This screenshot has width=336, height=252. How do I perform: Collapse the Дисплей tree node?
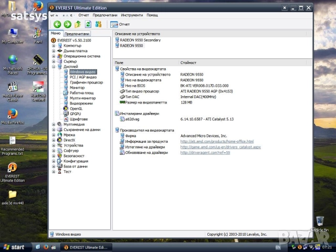coord(54,67)
